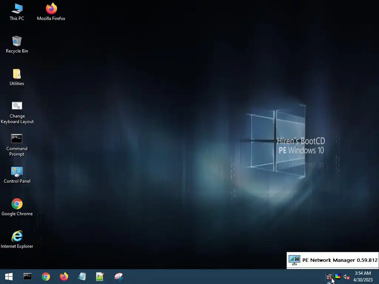This screenshot has height=284, width=379.
Task: Launch Firefox from the taskbar
Action: 64,277
